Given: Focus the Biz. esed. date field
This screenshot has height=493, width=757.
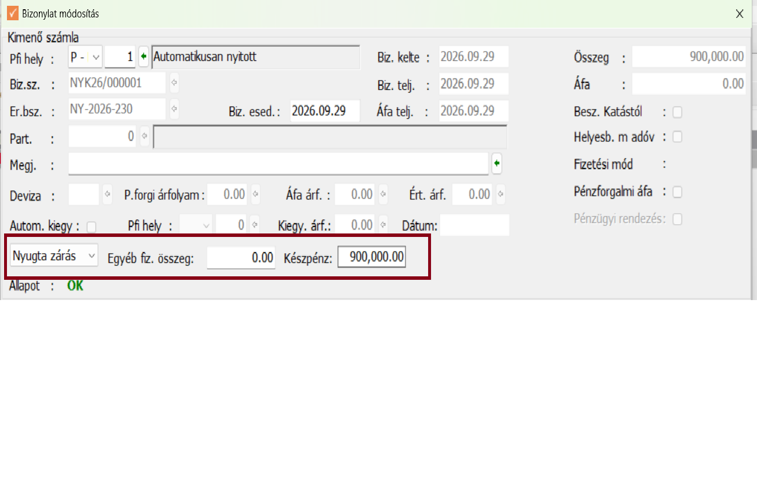Looking at the screenshot, I should (325, 111).
